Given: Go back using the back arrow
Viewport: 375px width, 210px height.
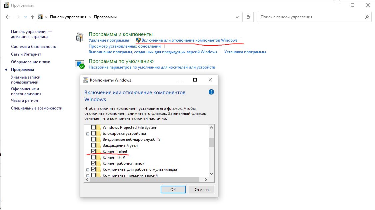Looking at the screenshot, I should (x=8, y=17).
